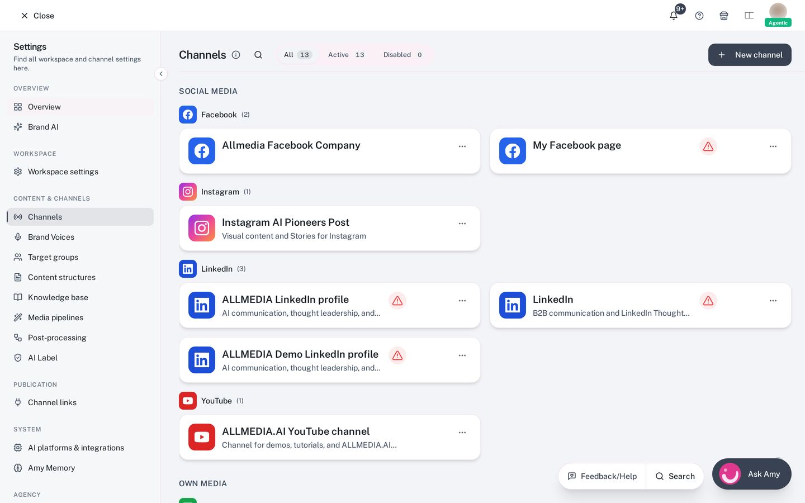Open Target groups section
Screen dimensions: 805x503
(80, 257)
